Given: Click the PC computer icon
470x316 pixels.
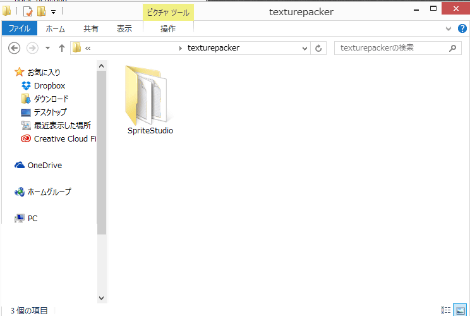Looking at the screenshot, I should 20,218.
